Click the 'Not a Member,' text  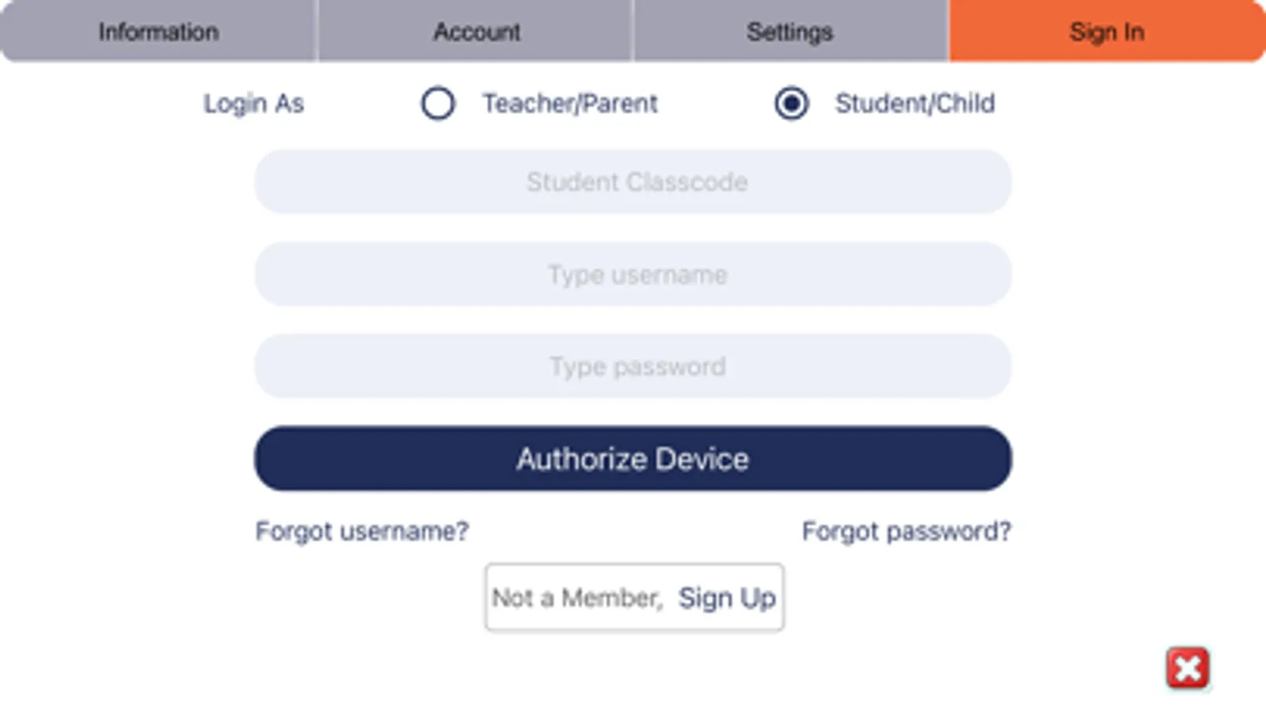pos(577,598)
